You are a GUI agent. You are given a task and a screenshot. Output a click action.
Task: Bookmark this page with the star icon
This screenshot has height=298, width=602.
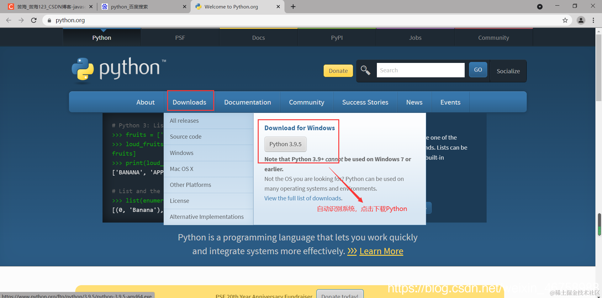click(x=565, y=20)
